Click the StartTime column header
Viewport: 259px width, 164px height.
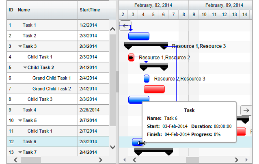[x=93, y=10]
